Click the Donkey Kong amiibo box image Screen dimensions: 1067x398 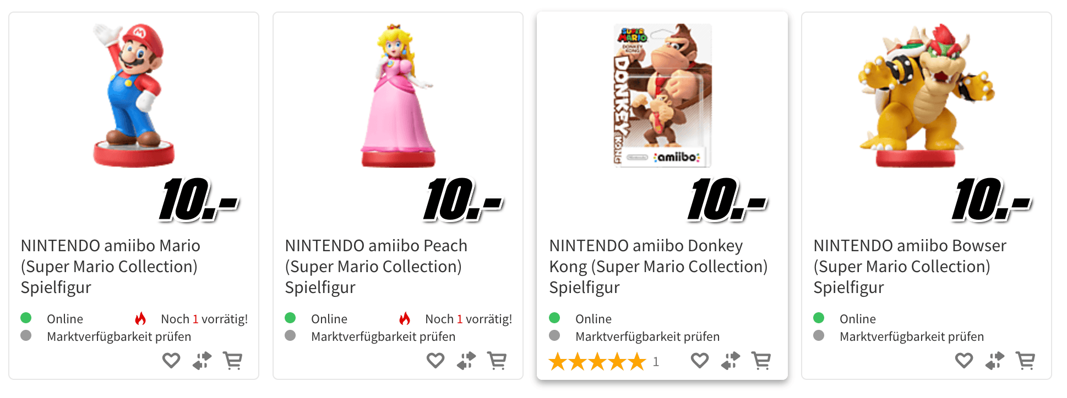click(x=662, y=95)
